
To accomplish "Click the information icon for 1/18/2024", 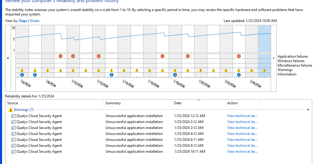I will coord(175,75).
